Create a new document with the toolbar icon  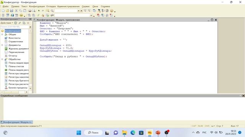(3, 11)
